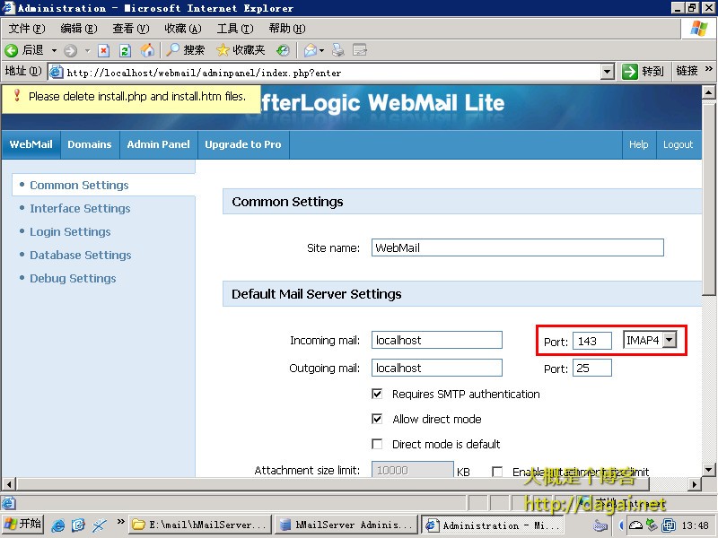
Task: Expand the address bar URL dropdown
Action: pos(608,72)
